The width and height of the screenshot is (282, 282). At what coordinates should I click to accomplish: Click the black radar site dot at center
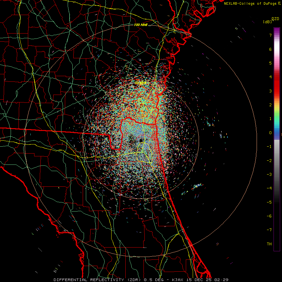tap(141, 140)
